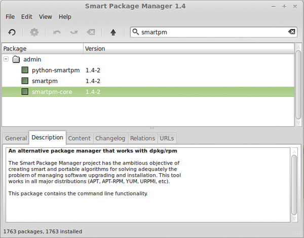Click the update channels refresh icon

pyautogui.click(x=12, y=32)
